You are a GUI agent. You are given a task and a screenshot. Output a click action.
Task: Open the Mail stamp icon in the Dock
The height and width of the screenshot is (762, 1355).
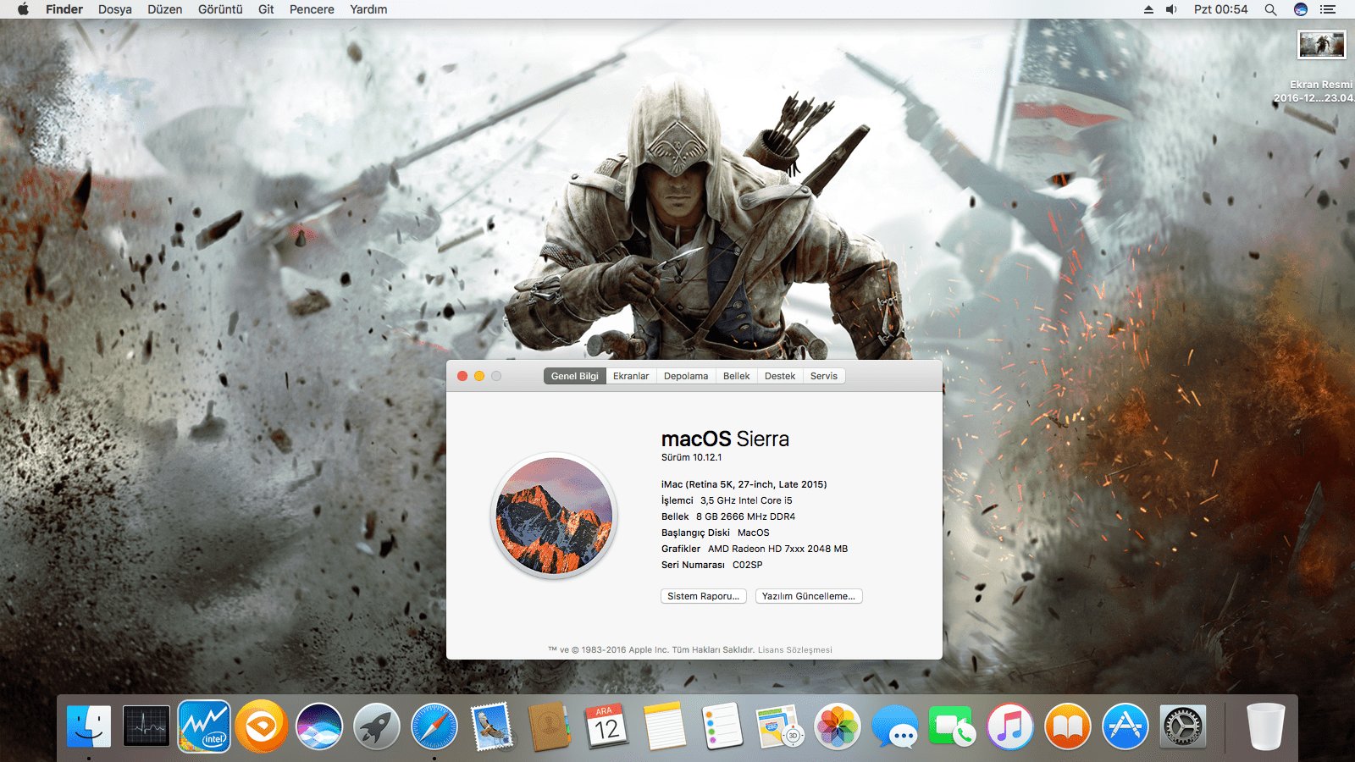[492, 726]
